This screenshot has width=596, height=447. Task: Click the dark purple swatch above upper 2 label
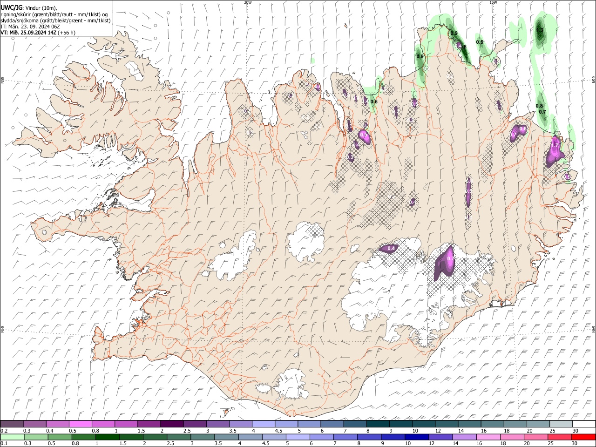[172, 424]
